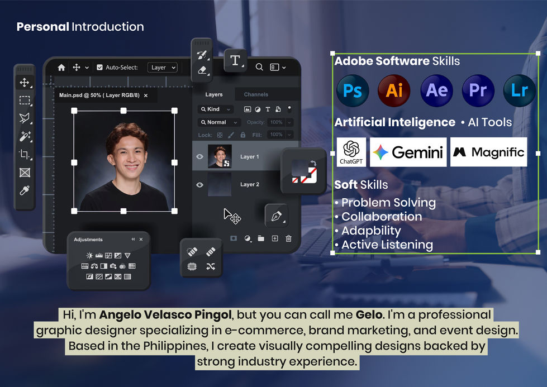Toggle the pixel layer filter
The image size is (547, 387).
pos(248,109)
